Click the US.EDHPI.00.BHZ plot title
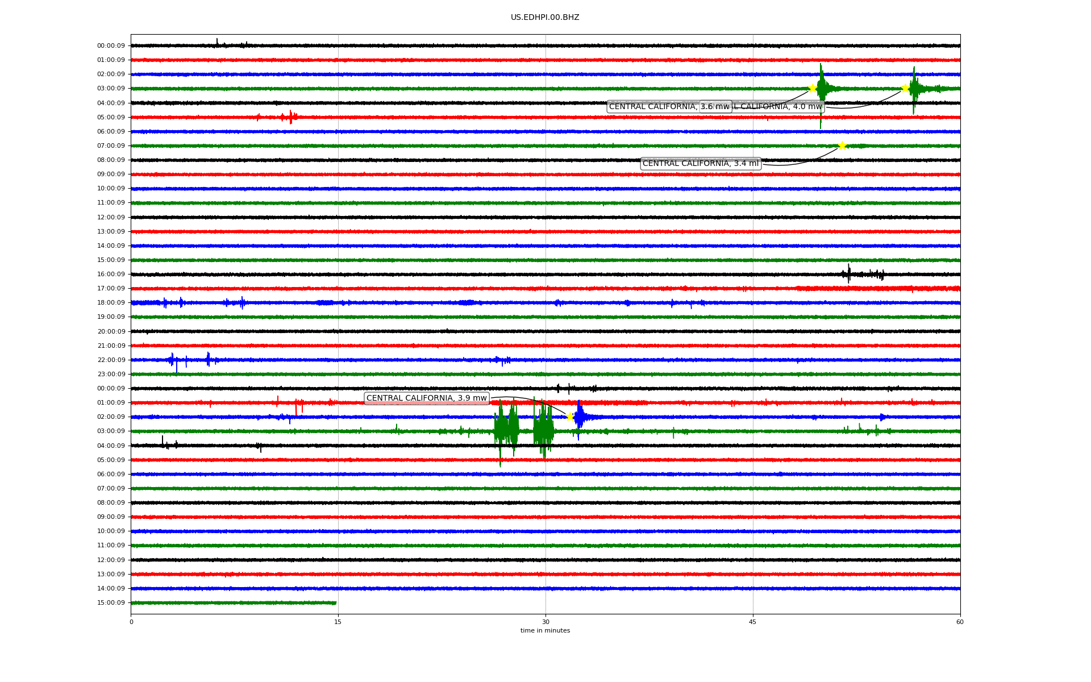The width and height of the screenshot is (1091, 682). 545,18
